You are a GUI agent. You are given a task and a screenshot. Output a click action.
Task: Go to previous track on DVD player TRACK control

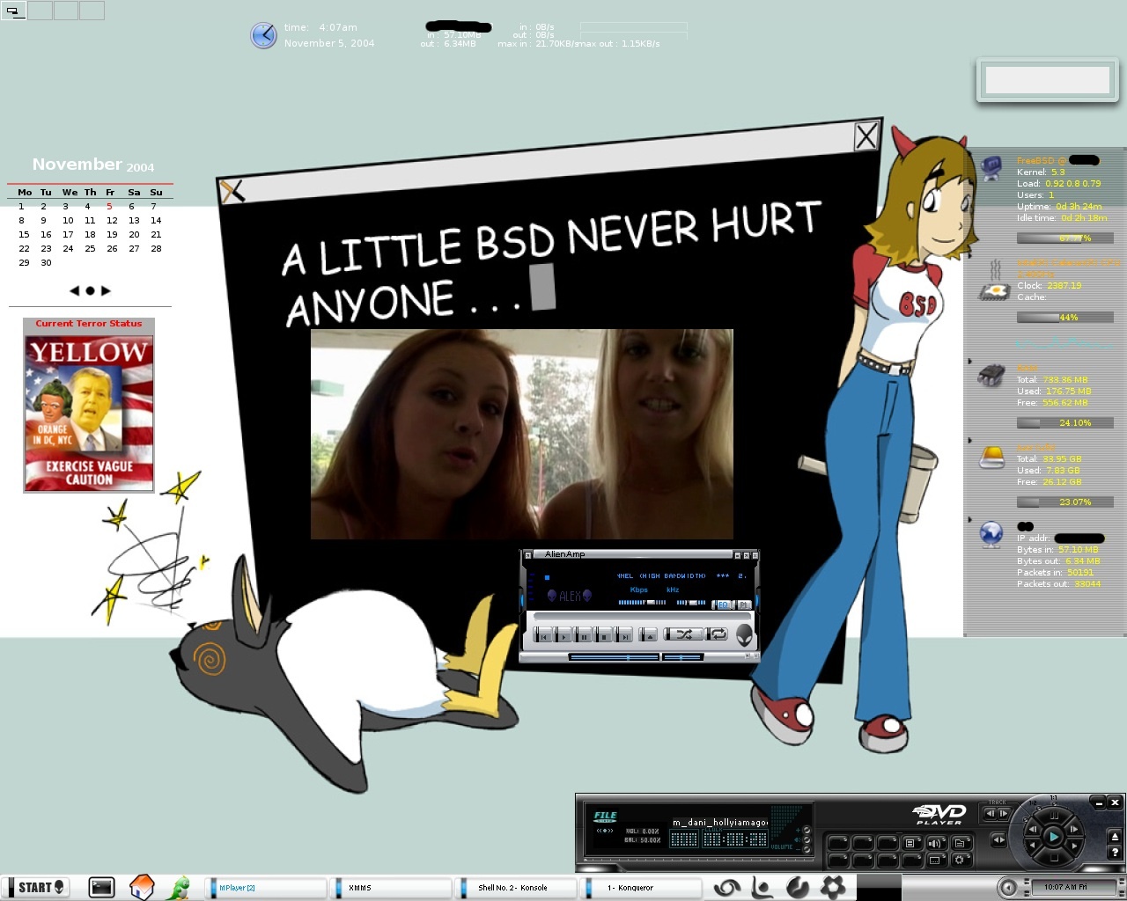tap(990, 814)
